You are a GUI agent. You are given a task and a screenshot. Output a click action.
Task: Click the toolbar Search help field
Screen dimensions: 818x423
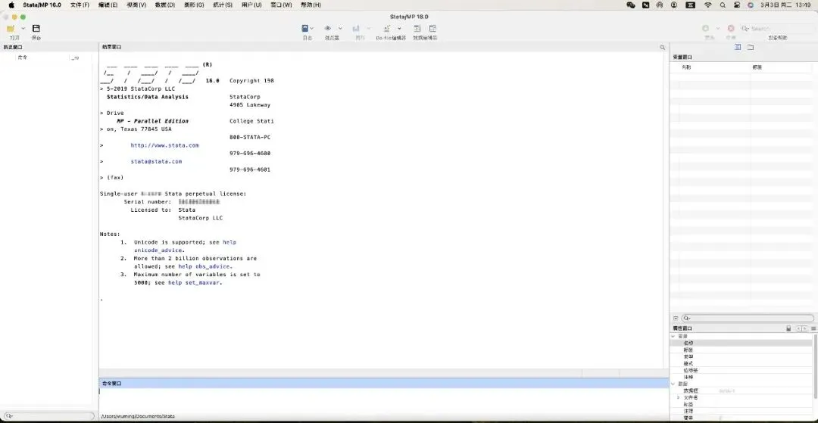point(777,29)
